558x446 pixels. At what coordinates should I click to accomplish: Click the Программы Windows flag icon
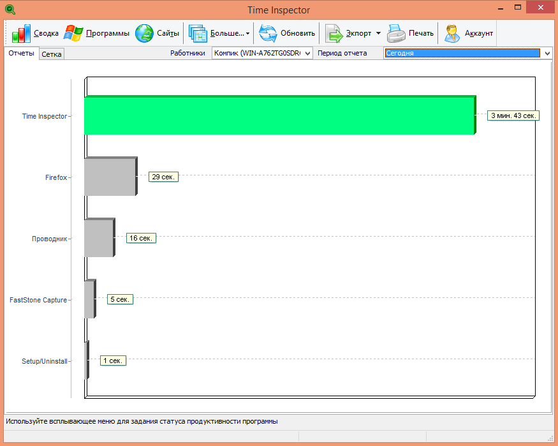[x=73, y=33]
